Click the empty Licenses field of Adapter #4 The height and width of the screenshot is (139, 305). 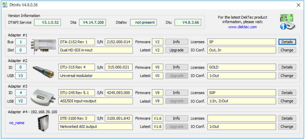click(242, 118)
